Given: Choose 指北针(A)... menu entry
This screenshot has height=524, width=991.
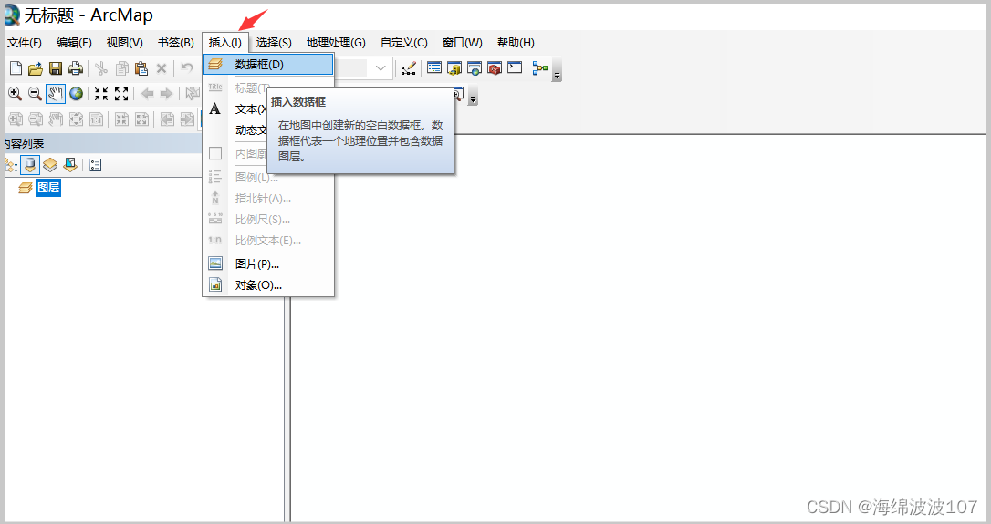Looking at the screenshot, I should pyautogui.click(x=268, y=199).
